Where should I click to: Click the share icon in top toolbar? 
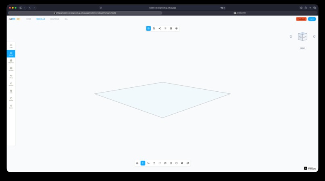(160, 28)
